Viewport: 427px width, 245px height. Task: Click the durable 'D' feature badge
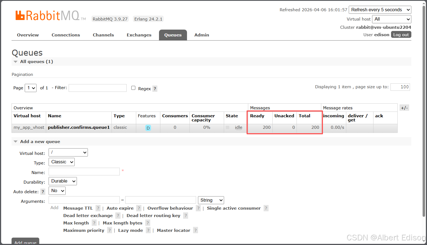(x=148, y=128)
